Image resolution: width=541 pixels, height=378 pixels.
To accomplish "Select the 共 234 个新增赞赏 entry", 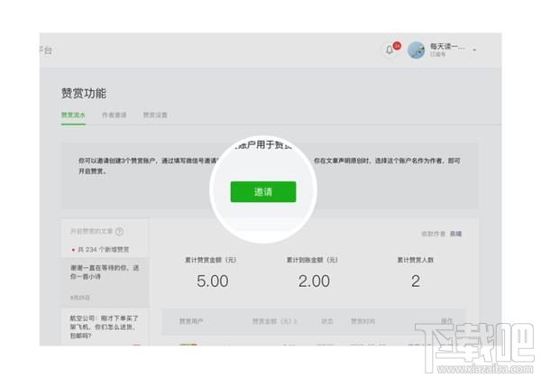I will 101,249.
